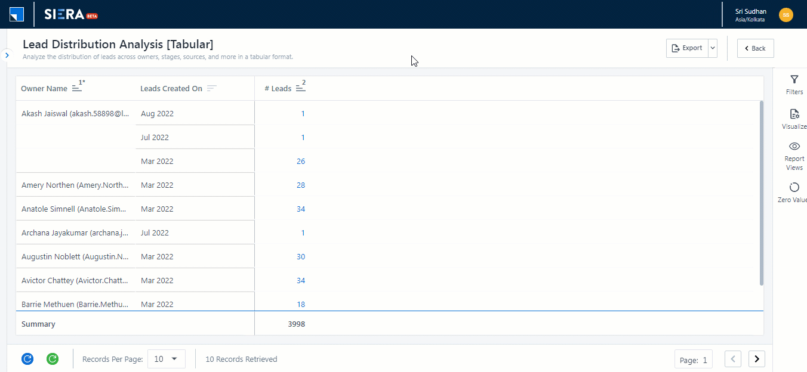Open Records Per Page dropdown
Viewport: 807px width, 372px height.
click(167, 359)
